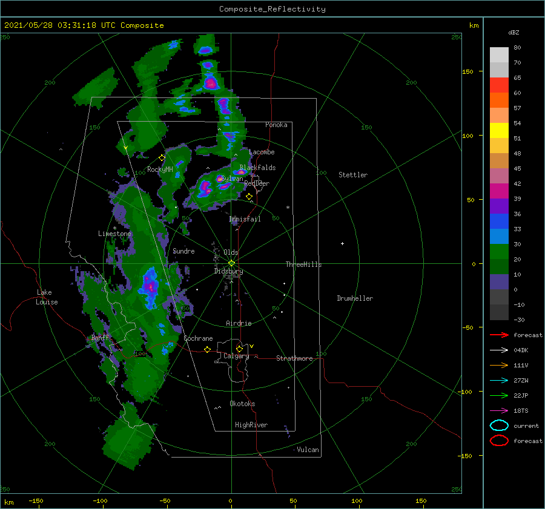This screenshot has height=509, width=545.
Task: Click the Okotoks town label
Action: tap(242, 404)
